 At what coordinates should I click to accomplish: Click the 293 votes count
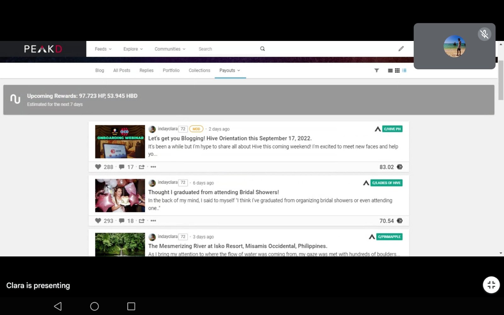click(108, 221)
